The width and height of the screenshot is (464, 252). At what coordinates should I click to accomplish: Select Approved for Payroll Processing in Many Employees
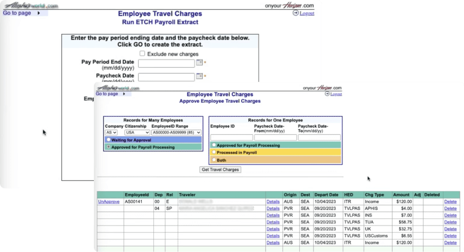(109, 147)
